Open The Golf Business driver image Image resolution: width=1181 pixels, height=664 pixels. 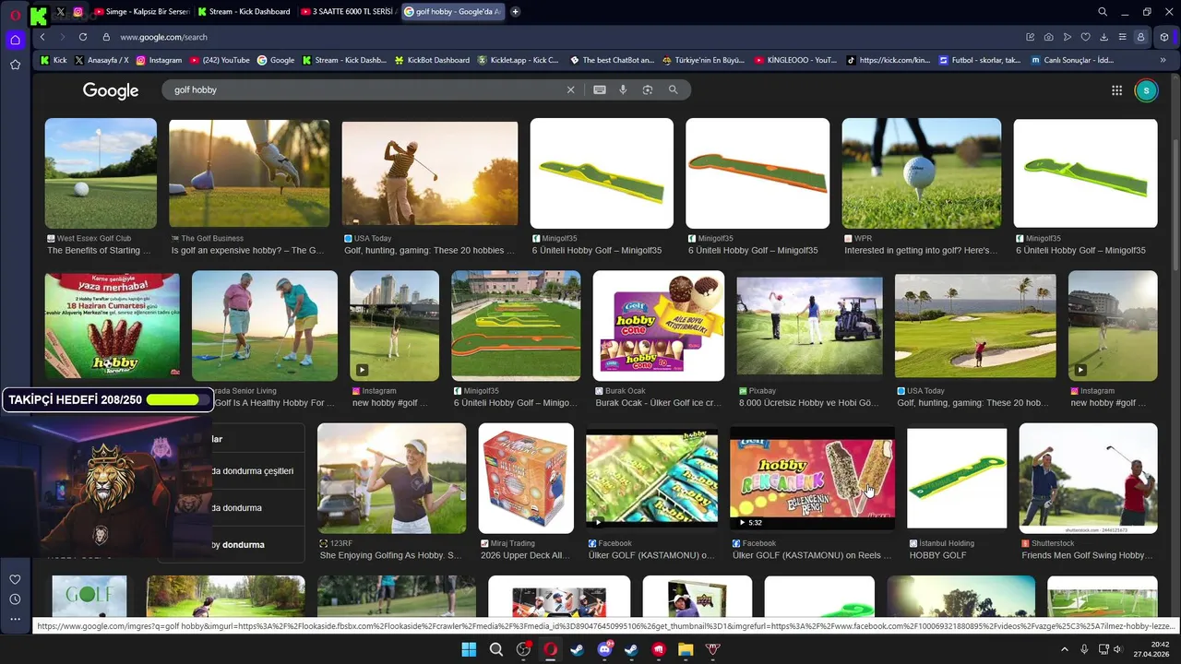[249, 173]
